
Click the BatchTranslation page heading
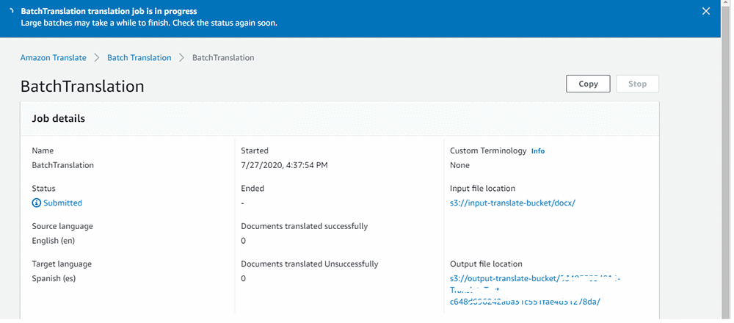[82, 87]
